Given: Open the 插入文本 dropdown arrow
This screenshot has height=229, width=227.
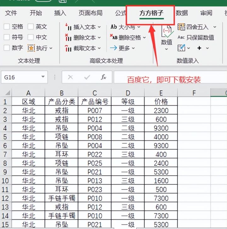Looking at the screenshot, I should [99, 27].
